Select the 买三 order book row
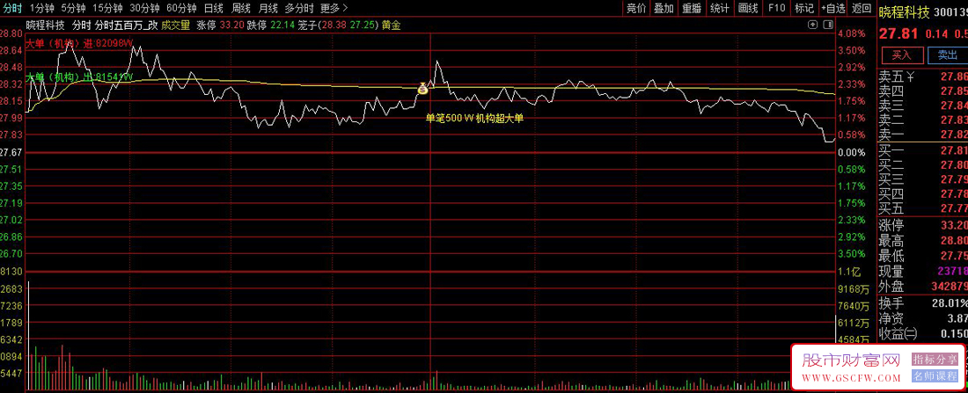 pos(923,179)
